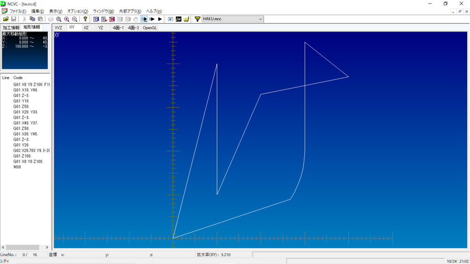Select the XY view tab
470x264 pixels.
pos(72,27)
